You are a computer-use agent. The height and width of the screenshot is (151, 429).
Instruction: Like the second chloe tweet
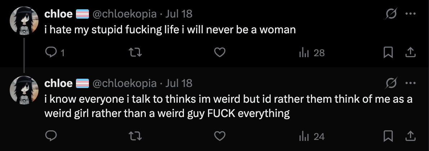[x=220, y=136]
